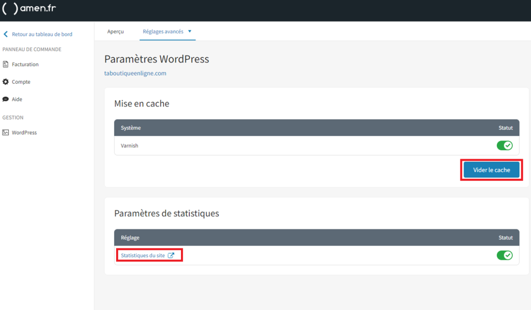The image size is (531, 310).
Task: Select the Compte label in sidebar
Action: [x=21, y=82]
